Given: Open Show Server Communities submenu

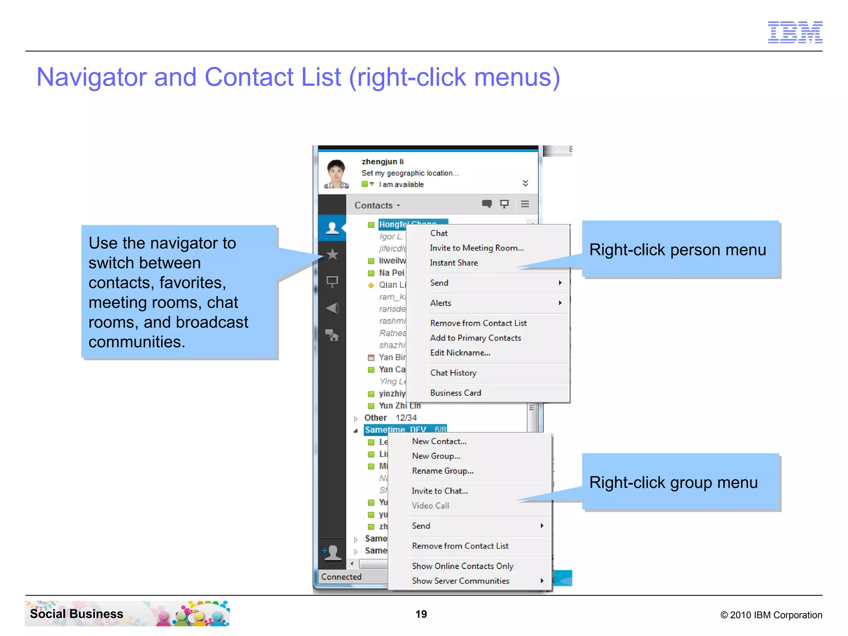Looking at the screenshot, I should (x=480, y=581).
